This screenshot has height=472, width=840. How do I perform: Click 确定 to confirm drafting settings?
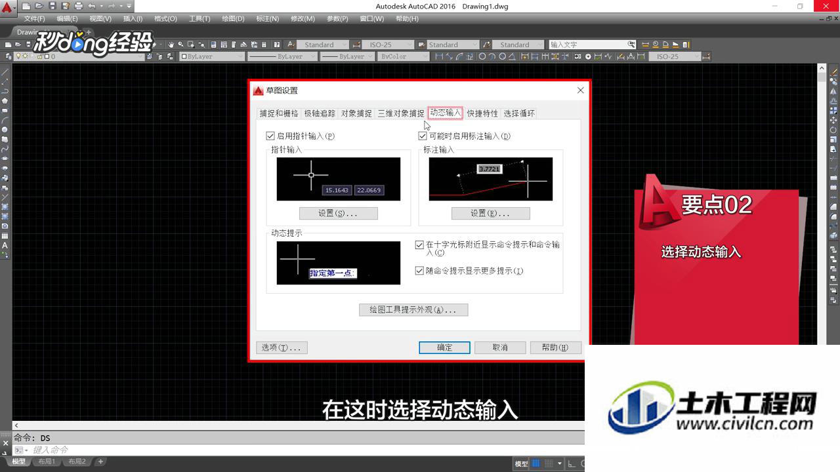[444, 347]
